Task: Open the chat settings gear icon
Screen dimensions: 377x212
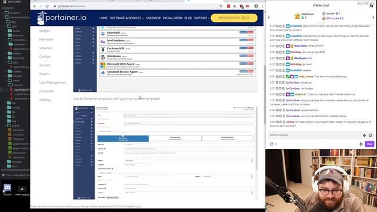Action: coord(361,144)
